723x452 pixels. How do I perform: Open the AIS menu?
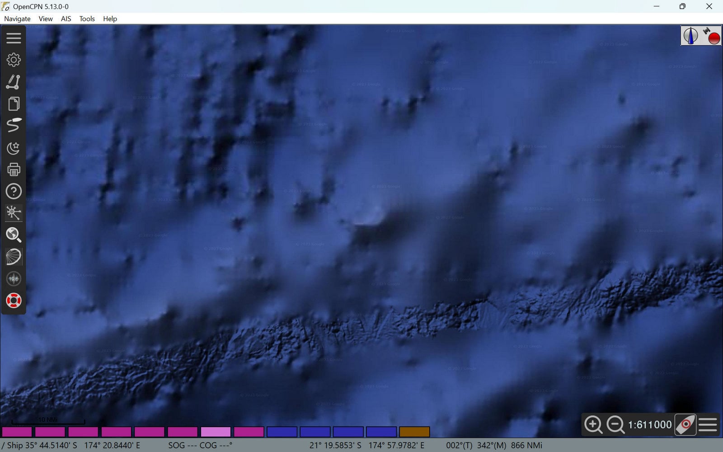click(66, 19)
